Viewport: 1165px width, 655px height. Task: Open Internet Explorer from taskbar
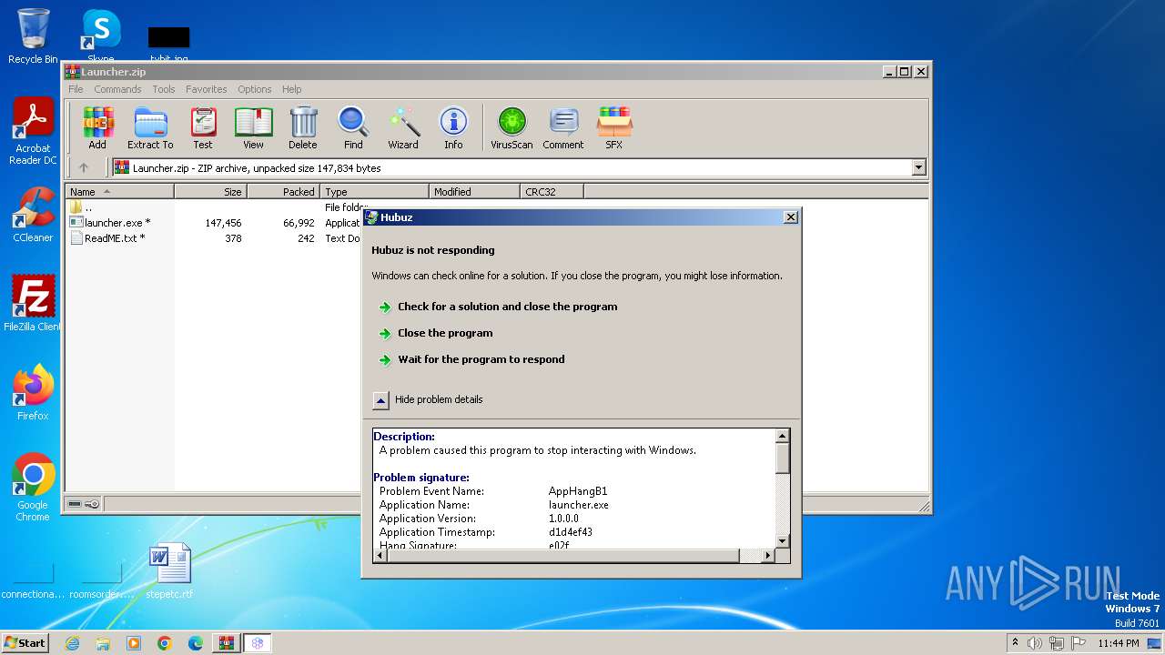(x=72, y=643)
